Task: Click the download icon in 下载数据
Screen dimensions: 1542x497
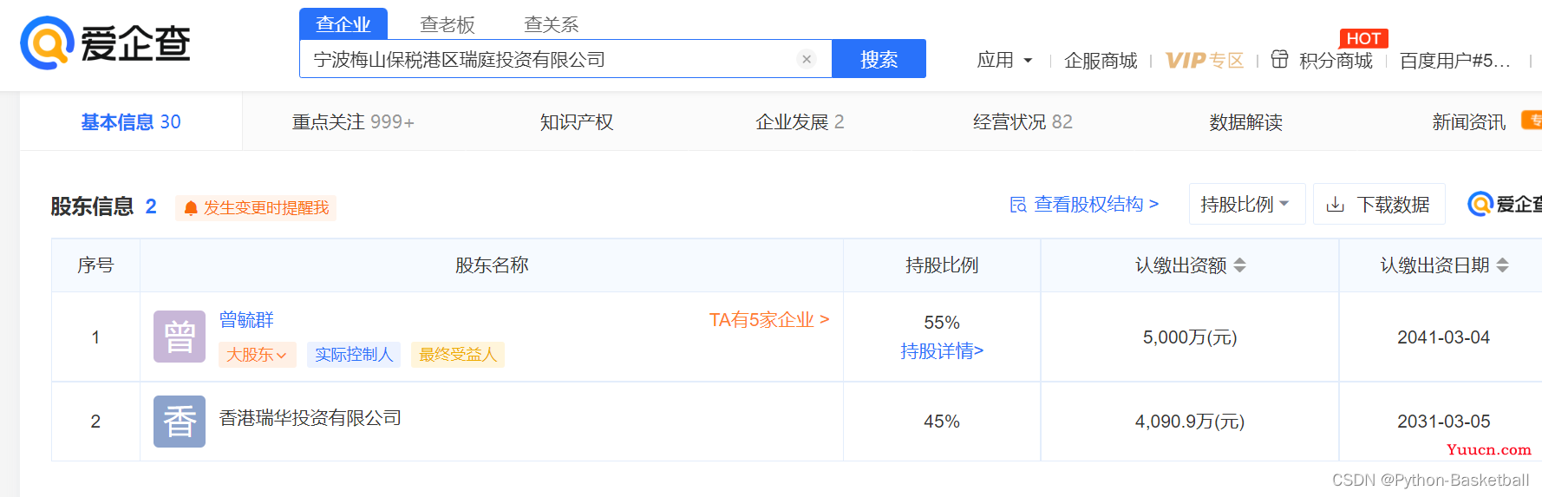Action: (x=1336, y=205)
